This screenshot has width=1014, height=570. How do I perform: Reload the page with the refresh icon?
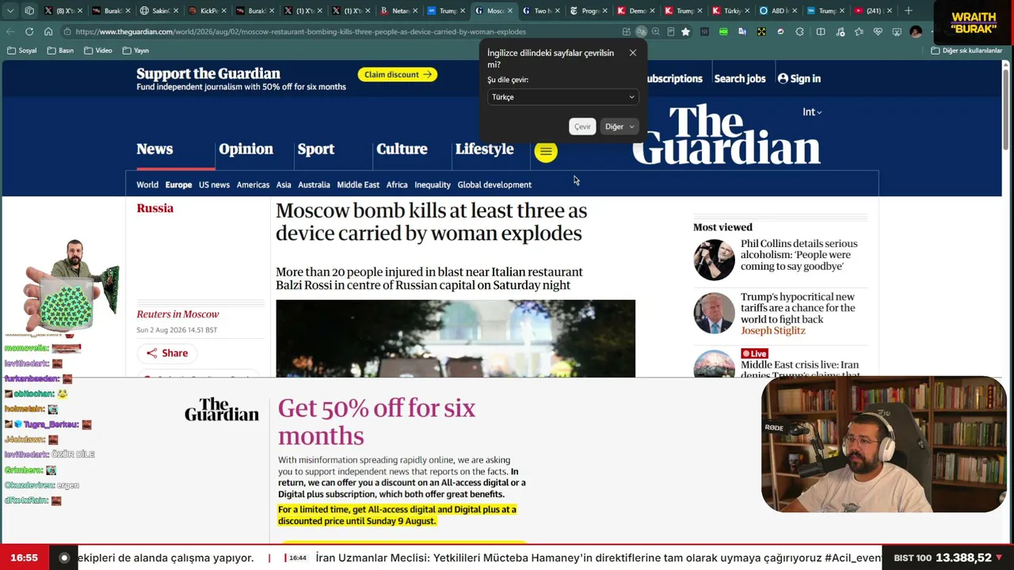coord(29,32)
